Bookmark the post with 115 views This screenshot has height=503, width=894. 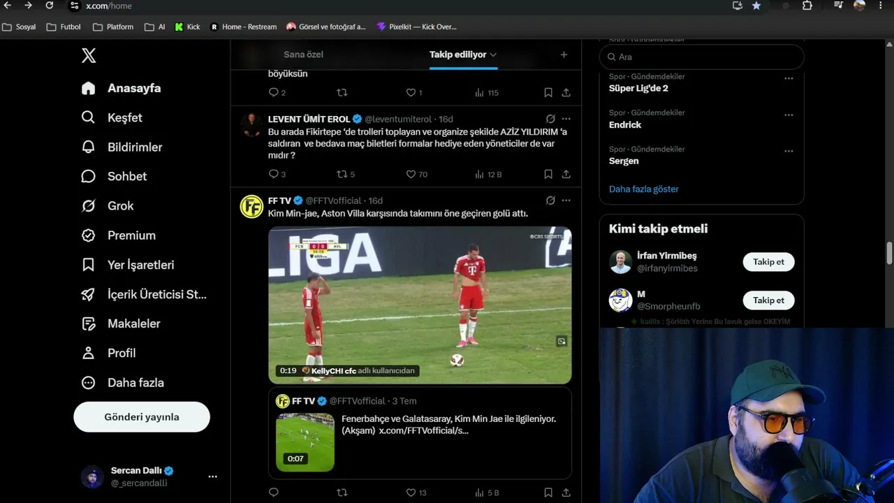(x=548, y=92)
